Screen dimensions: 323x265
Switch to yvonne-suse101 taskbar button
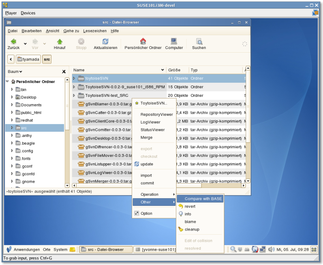coord(155,250)
